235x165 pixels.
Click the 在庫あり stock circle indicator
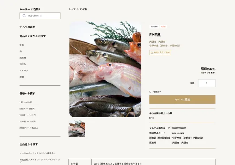coord(150,92)
